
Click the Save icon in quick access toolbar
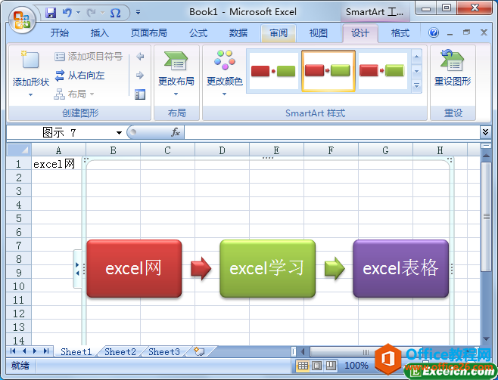point(51,13)
